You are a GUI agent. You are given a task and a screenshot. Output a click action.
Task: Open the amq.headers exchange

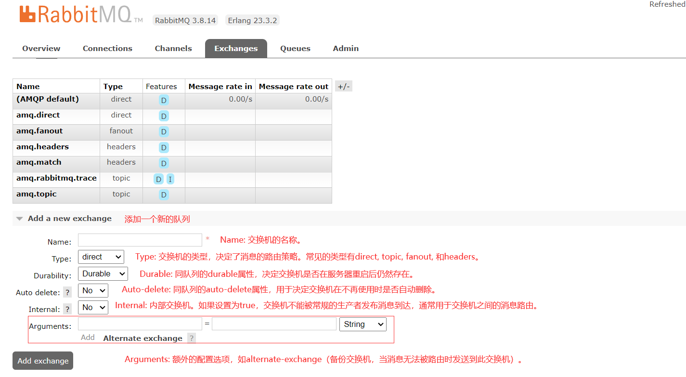coord(42,147)
